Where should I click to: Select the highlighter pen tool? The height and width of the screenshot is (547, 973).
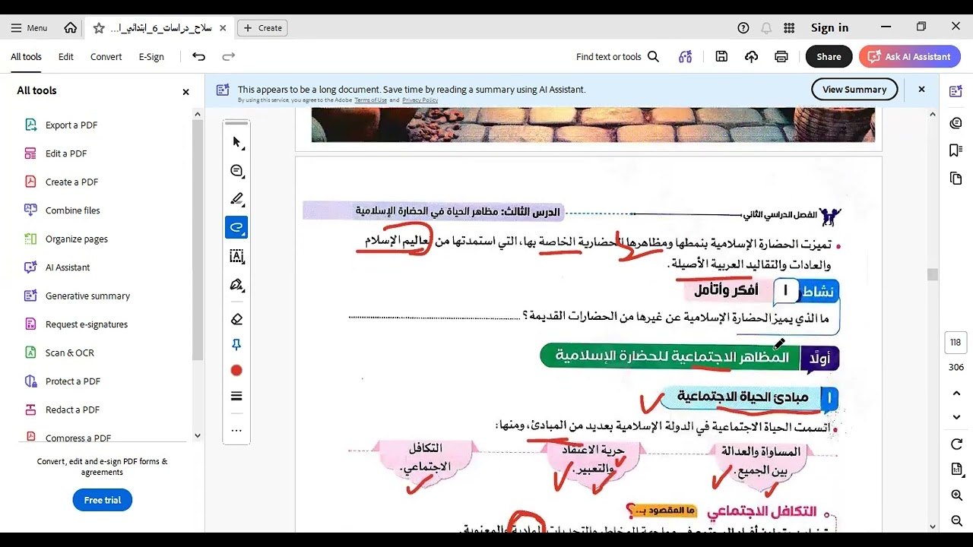(x=236, y=200)
